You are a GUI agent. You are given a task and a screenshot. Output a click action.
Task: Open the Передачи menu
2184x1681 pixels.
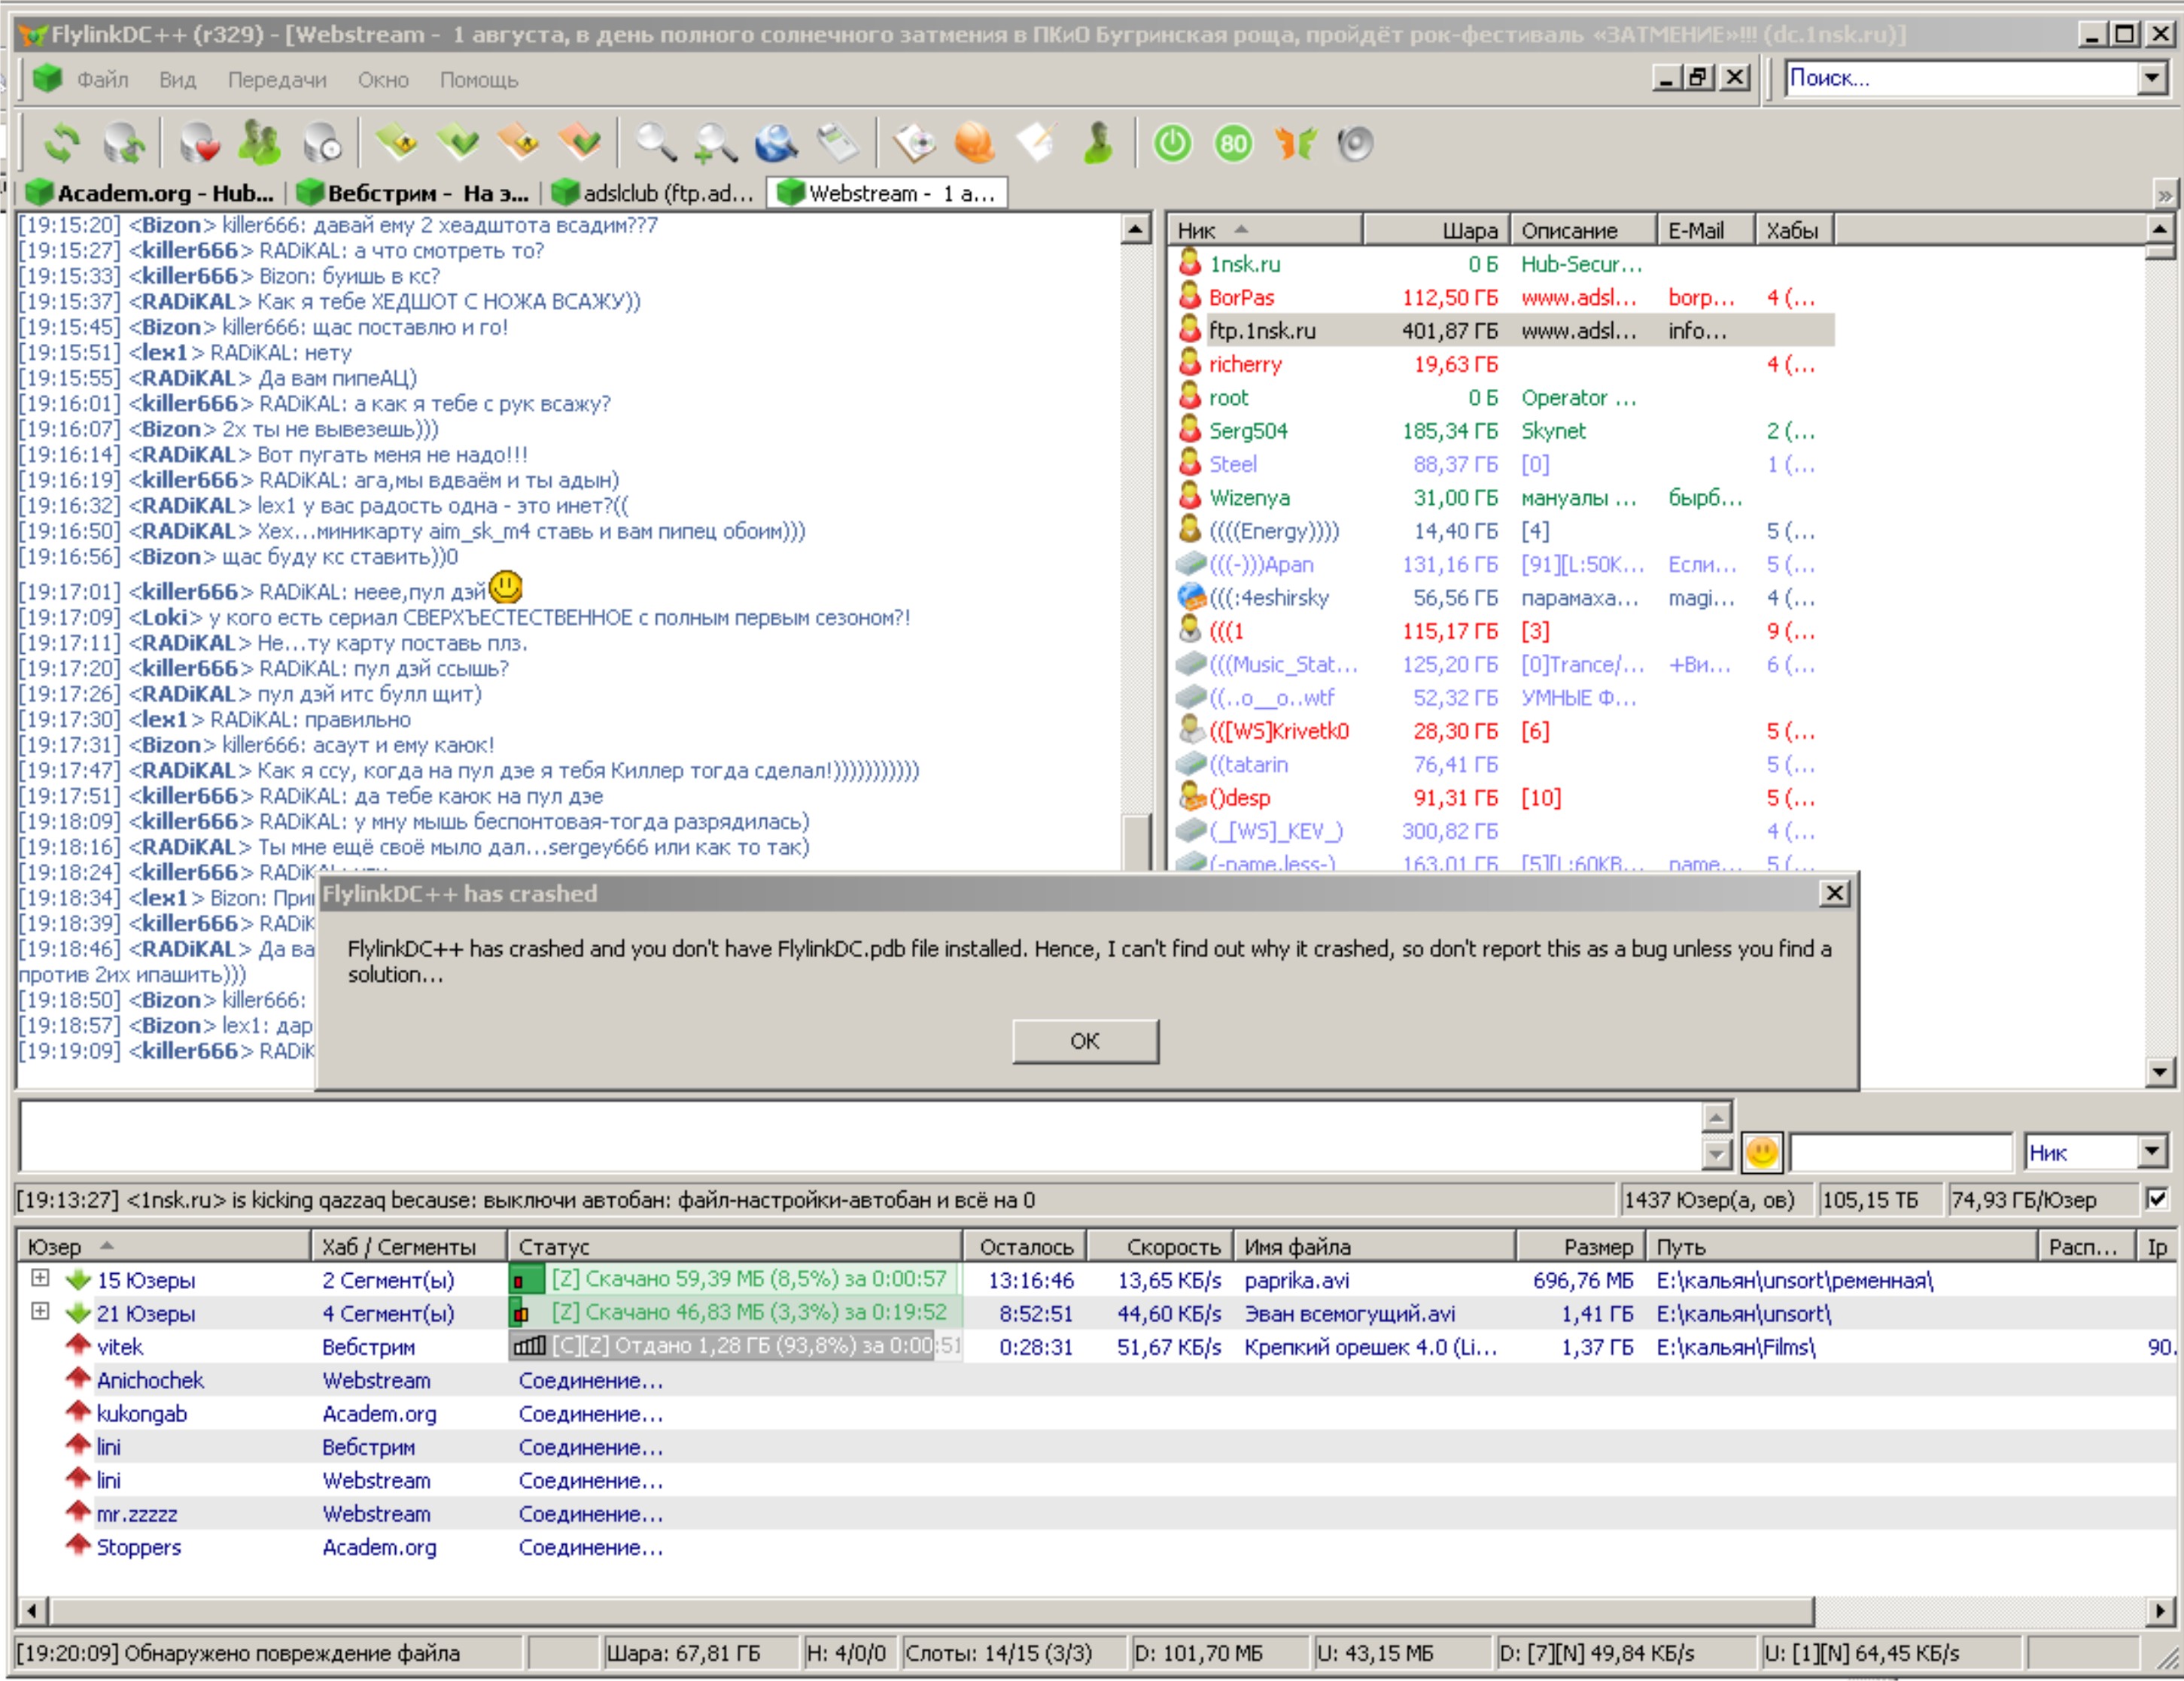point(277,80)
